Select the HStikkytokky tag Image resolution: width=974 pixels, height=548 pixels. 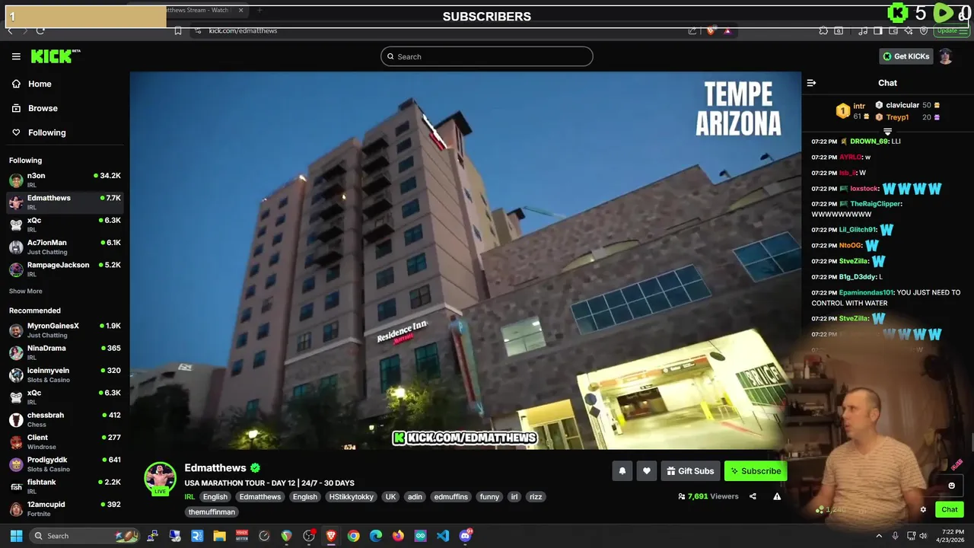[x=352, y=496]
